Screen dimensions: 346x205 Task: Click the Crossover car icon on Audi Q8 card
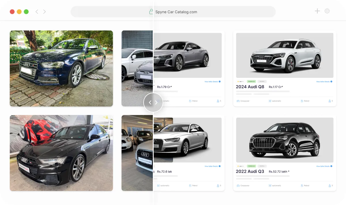238,101
